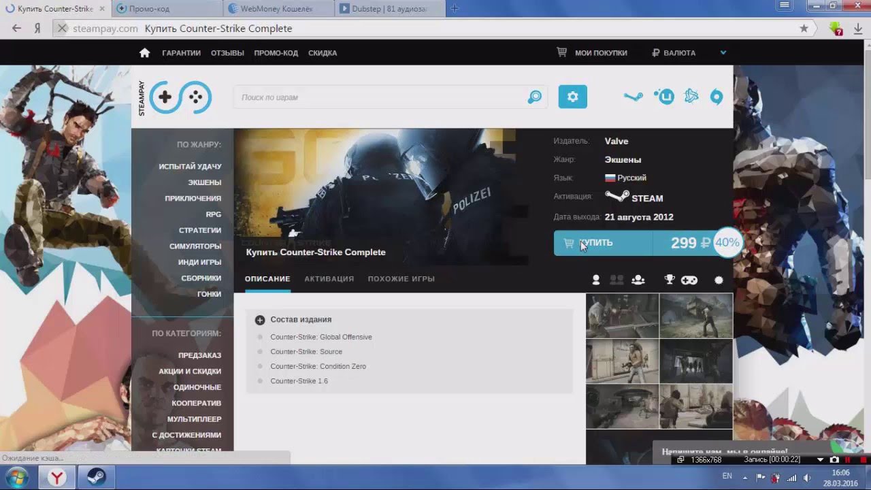Select the Приключения genre

[x=193, y=199]
